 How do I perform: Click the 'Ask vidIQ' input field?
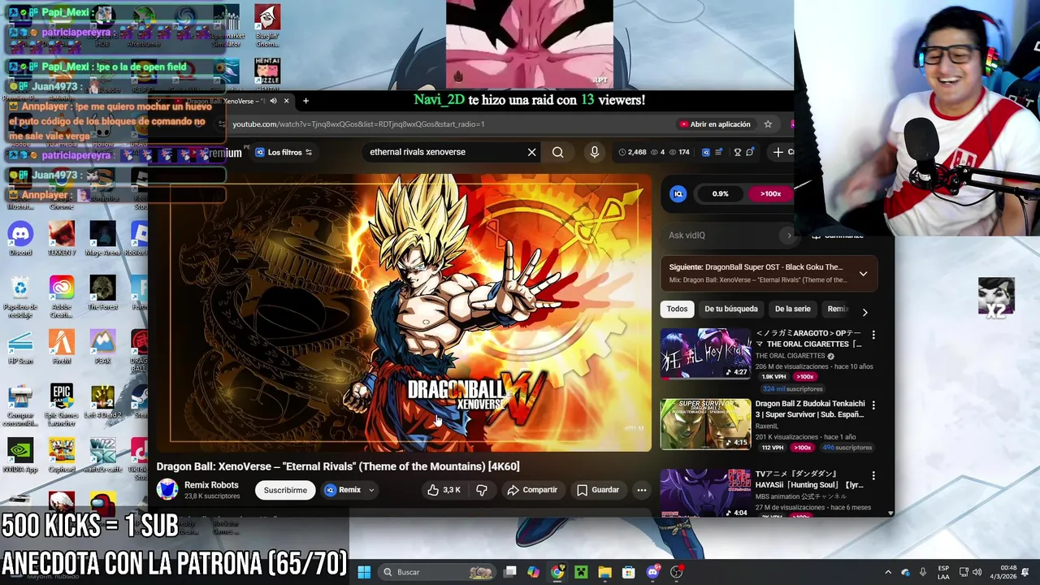tap(729, 236)
